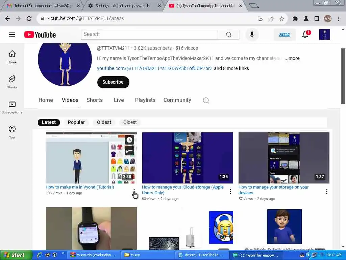Switch to Gmail Inbox tab
The image size is (346, 260).
(x=43, y=6)
